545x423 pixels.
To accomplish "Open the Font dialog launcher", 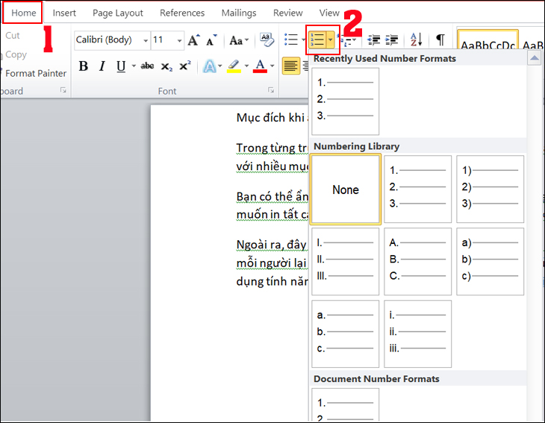I will pos(271,90).
